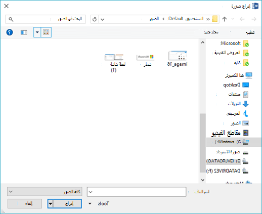Expand hidden breadcrumb chevrons in address bar

(208, 19)
